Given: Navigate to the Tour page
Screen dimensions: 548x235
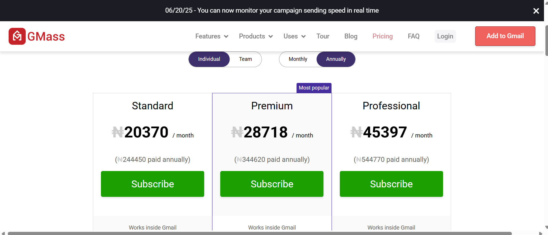Looking at the screenshot, I should [323, 36].
